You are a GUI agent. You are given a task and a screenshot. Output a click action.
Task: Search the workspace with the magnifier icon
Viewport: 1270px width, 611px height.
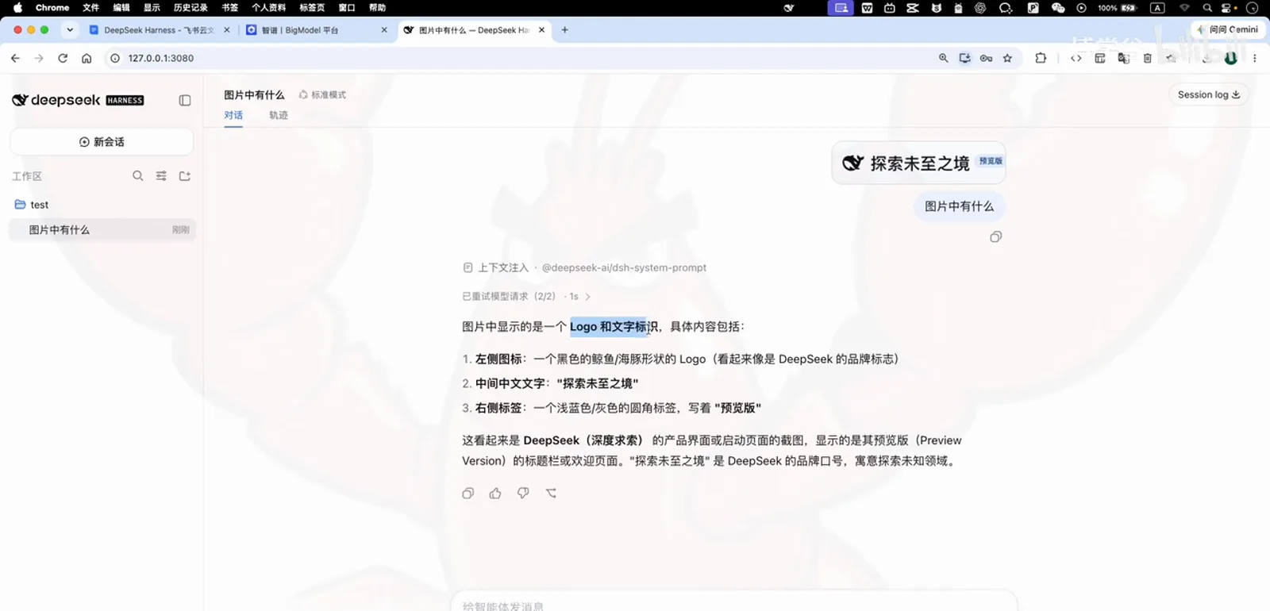click(x=138, y=176)
